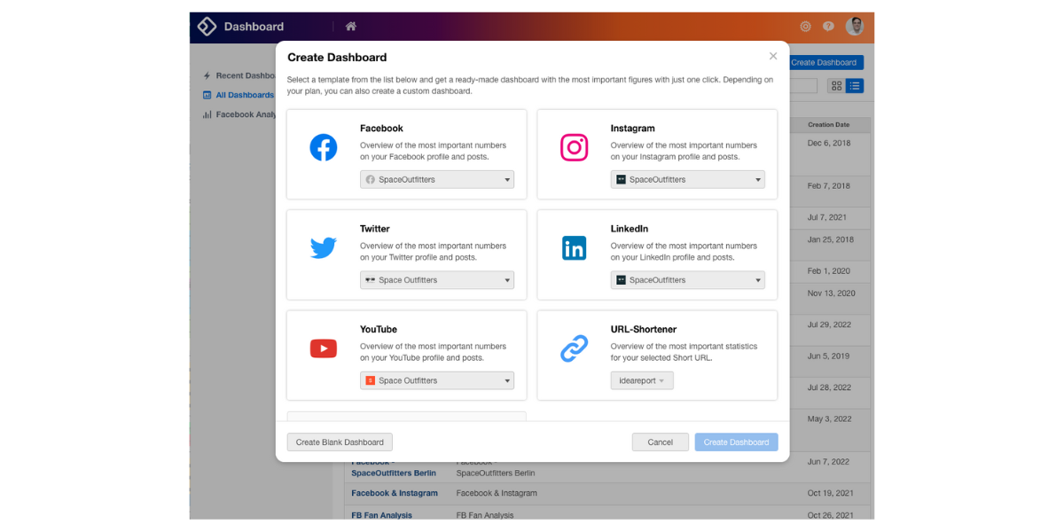The image size is (1064, 532).
Task: Cancel the Create Dashboard dialog
Action: (661, 442)
